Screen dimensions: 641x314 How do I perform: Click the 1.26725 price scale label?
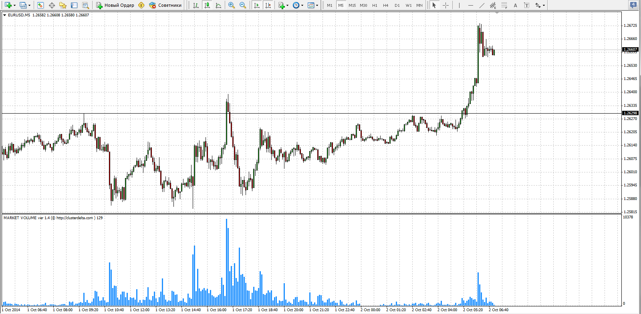(630, 26)
